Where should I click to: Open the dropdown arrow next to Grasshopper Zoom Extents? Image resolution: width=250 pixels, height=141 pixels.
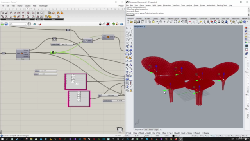pos(32,24)
